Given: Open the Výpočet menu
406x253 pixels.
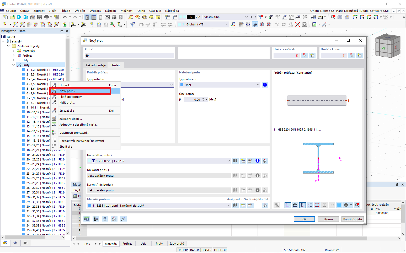Looking at the screenshot, I should 80,11.
